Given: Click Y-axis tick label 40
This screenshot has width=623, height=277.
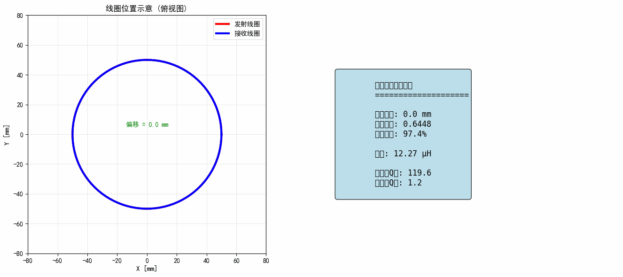Looking at the screenshot, I should [20, 75].
